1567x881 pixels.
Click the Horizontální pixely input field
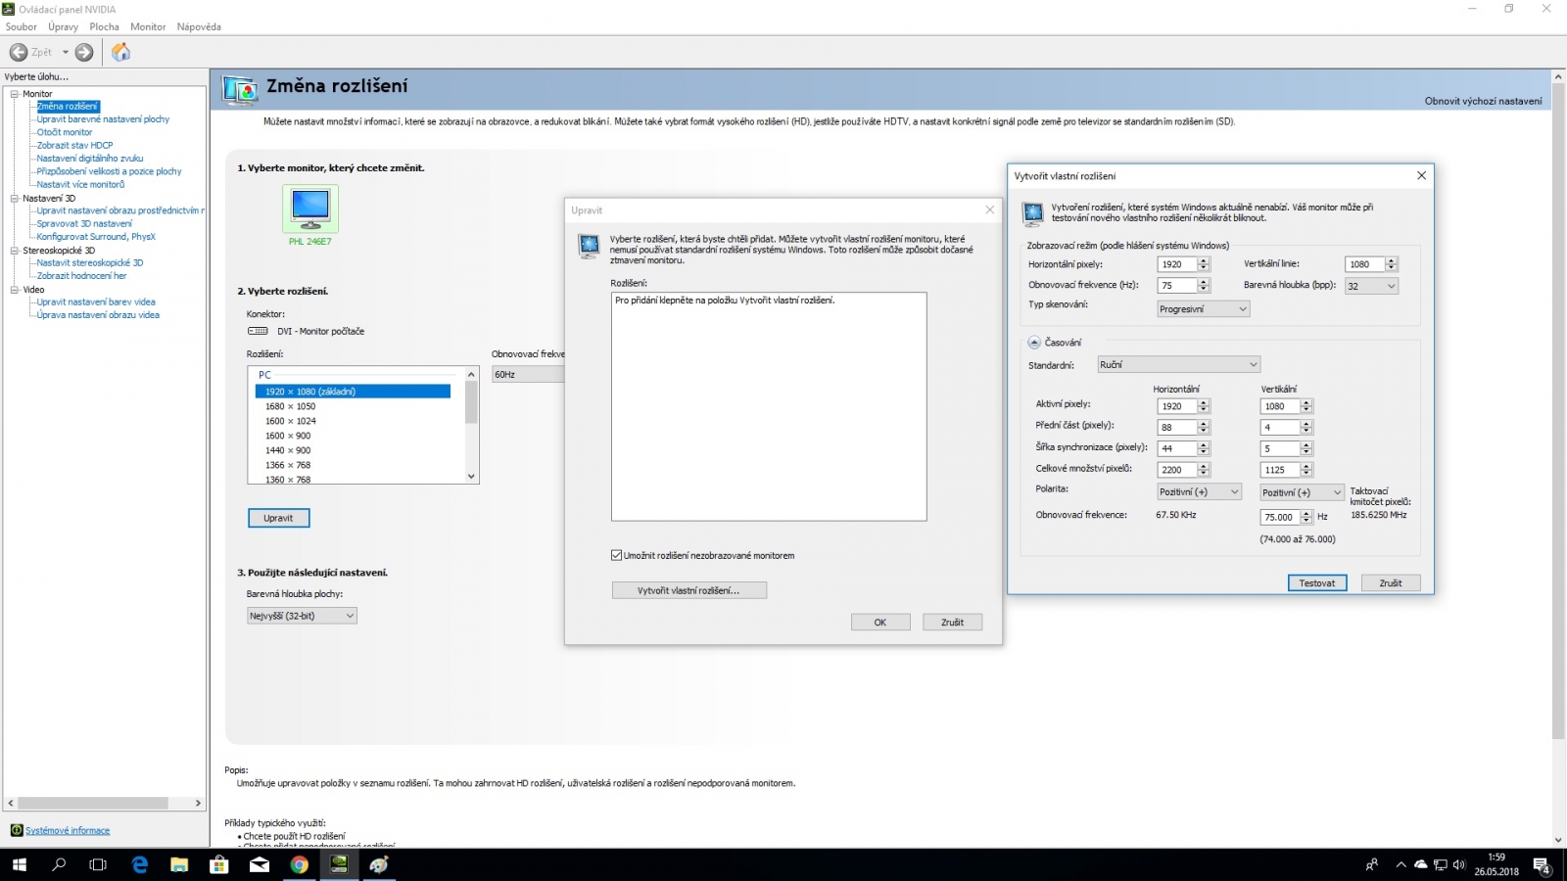click(x=1177, y=264)
